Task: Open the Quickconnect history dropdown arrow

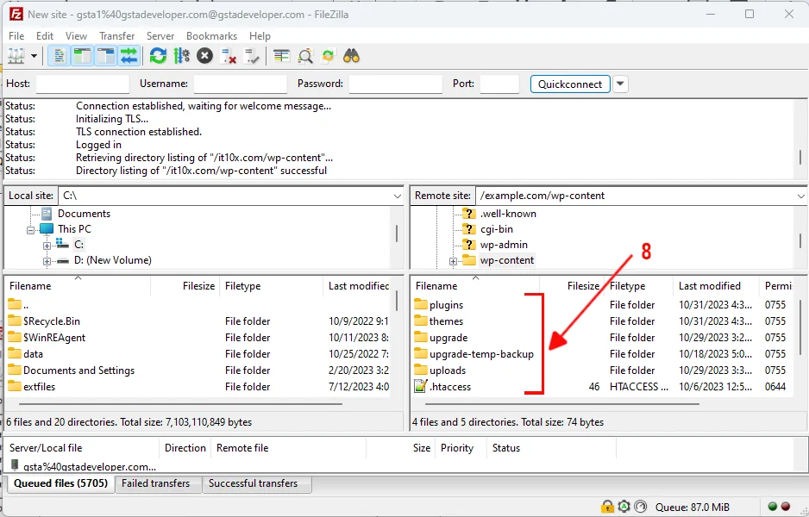Action: [x=620, y=84]
